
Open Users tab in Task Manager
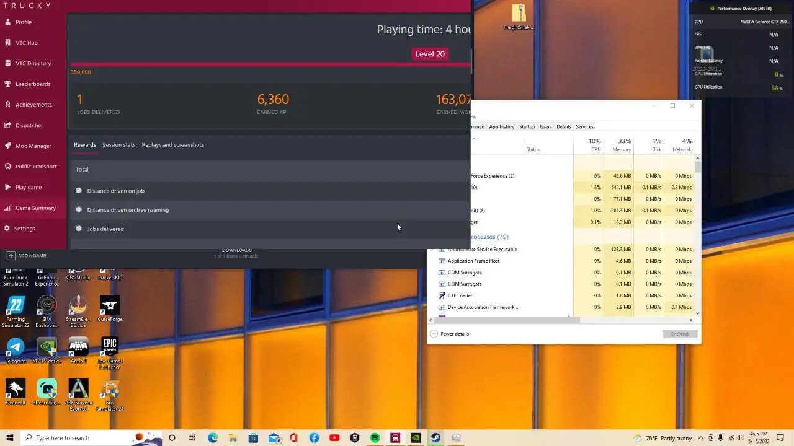pyautogui.click(x=545, y=126)
